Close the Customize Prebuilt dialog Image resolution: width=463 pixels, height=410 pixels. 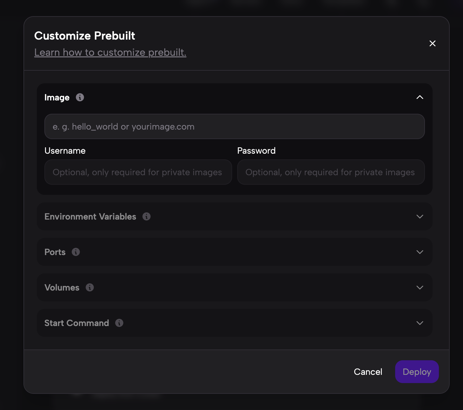coord(432,43)
